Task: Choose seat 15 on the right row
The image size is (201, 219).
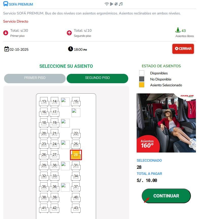Action: pyautogui.click(x=76, y=102)
